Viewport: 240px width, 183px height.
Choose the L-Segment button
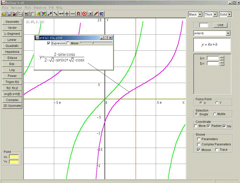click(x=12, y=34)
